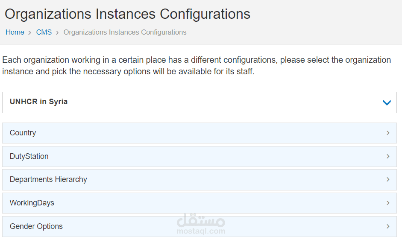Expand the Country section

point(23,133)
